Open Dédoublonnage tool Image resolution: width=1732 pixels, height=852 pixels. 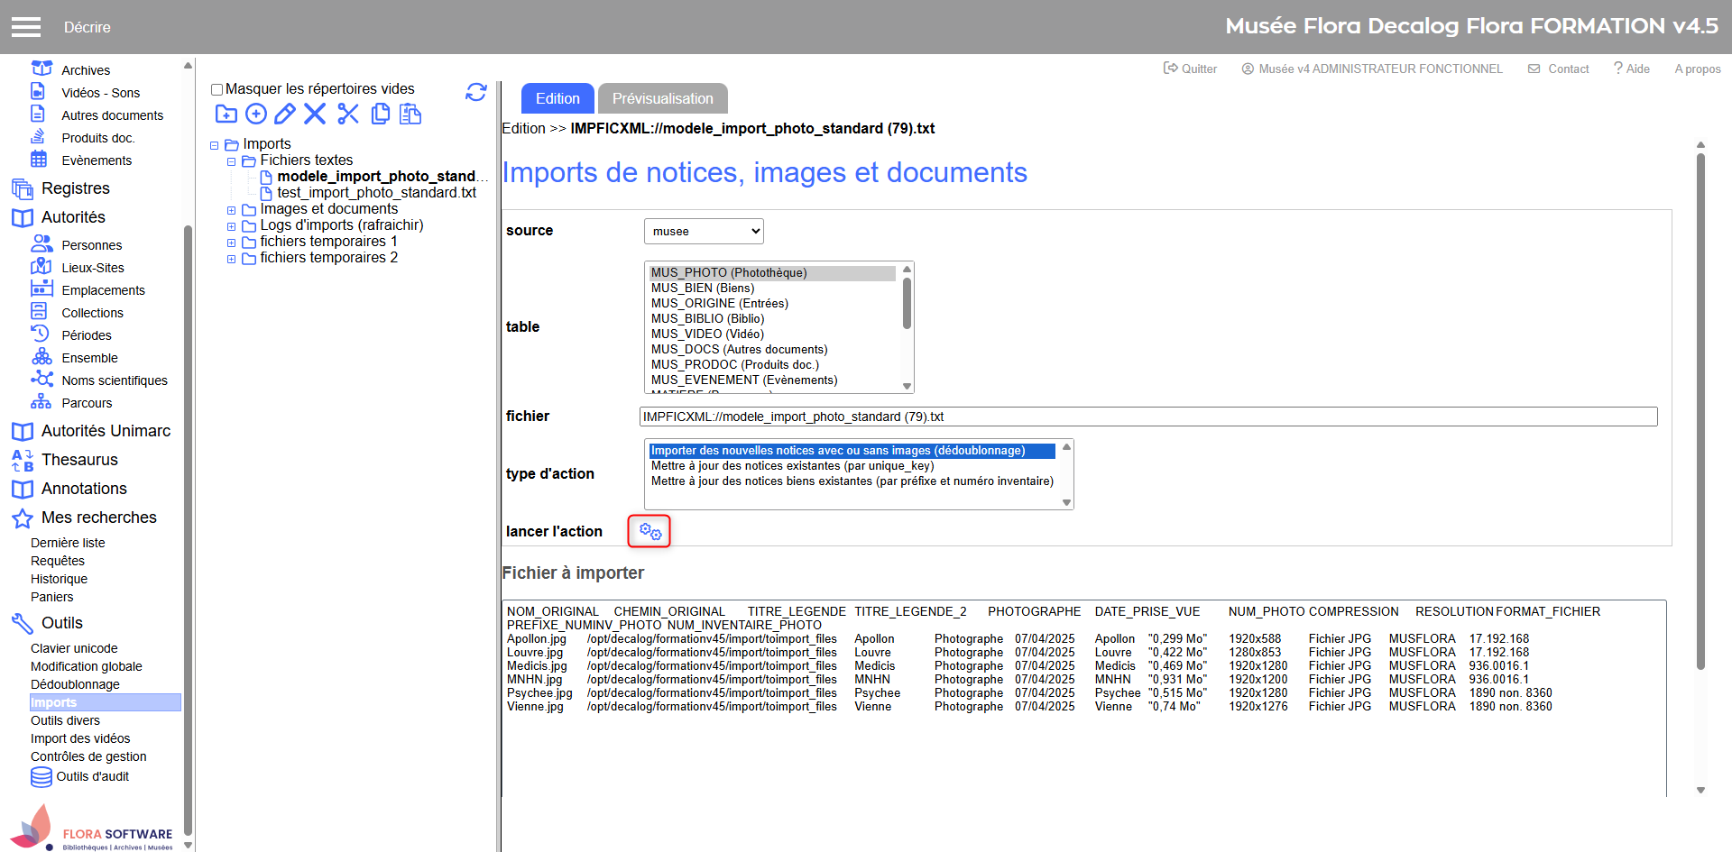75,684
